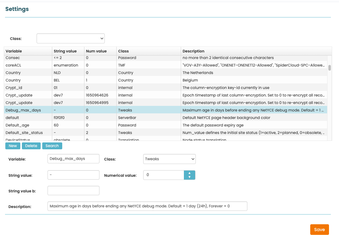Open Search for settings
This screenshot has width=339, height=243.
(x=52, y=146)
